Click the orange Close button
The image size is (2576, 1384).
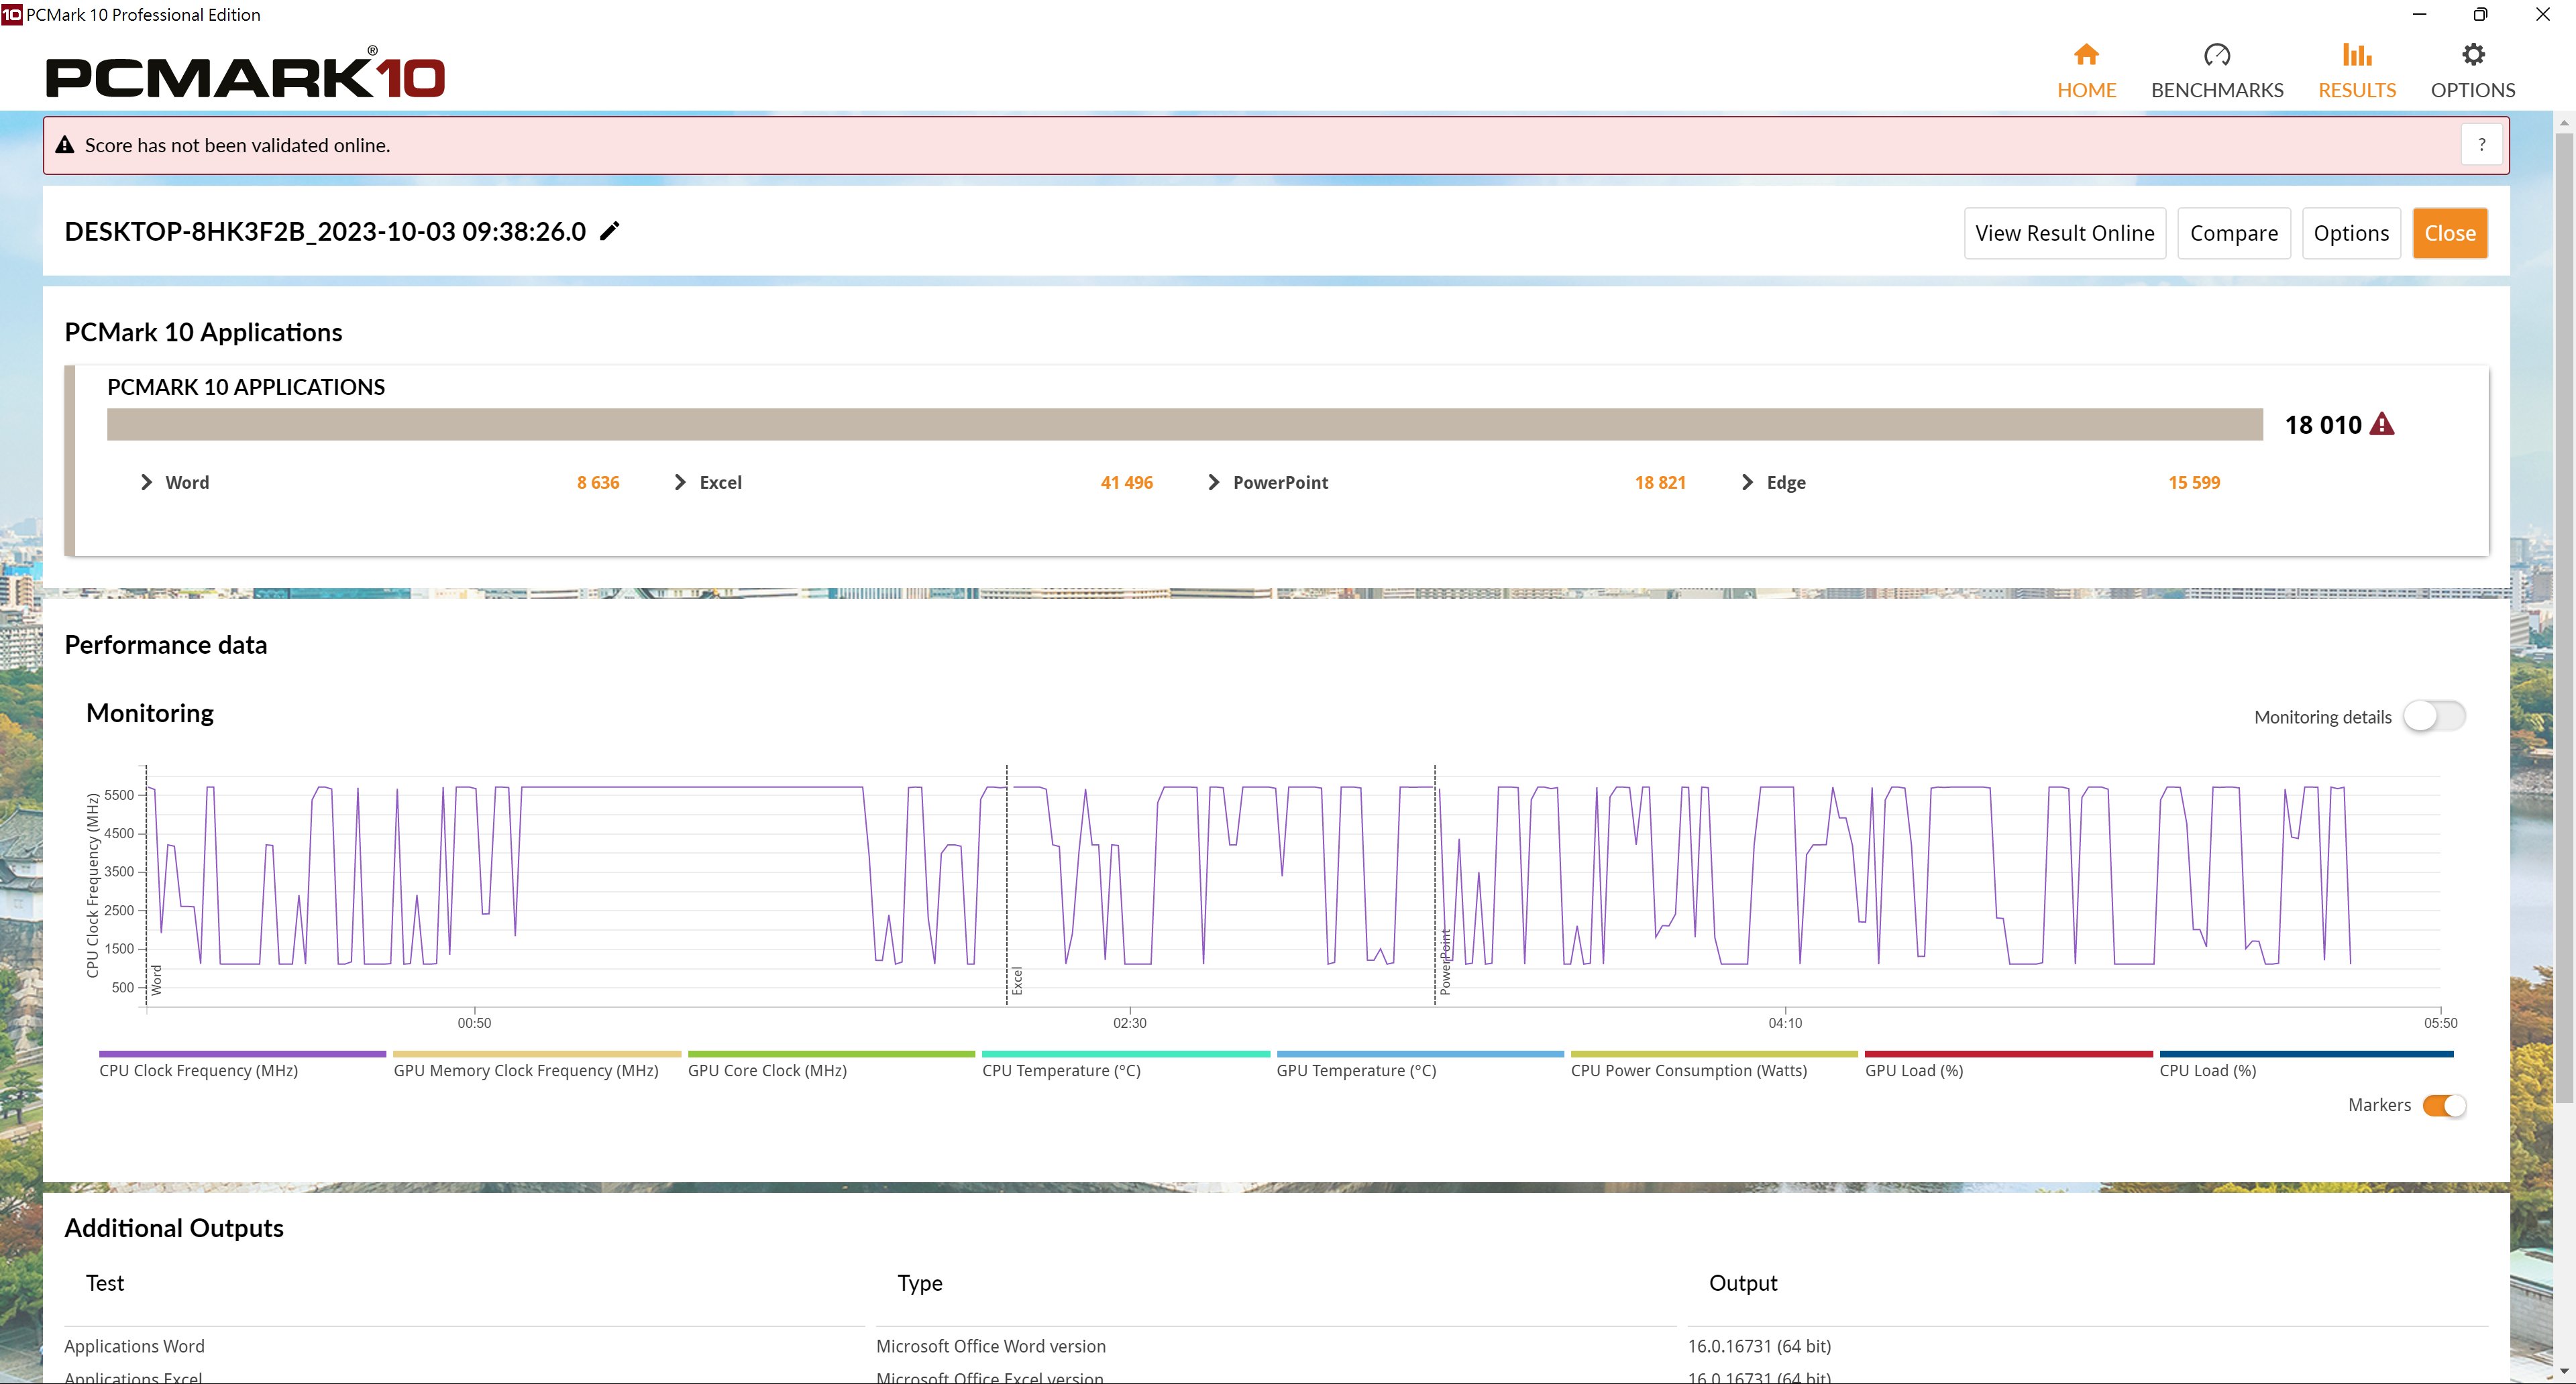(2449, 233)
